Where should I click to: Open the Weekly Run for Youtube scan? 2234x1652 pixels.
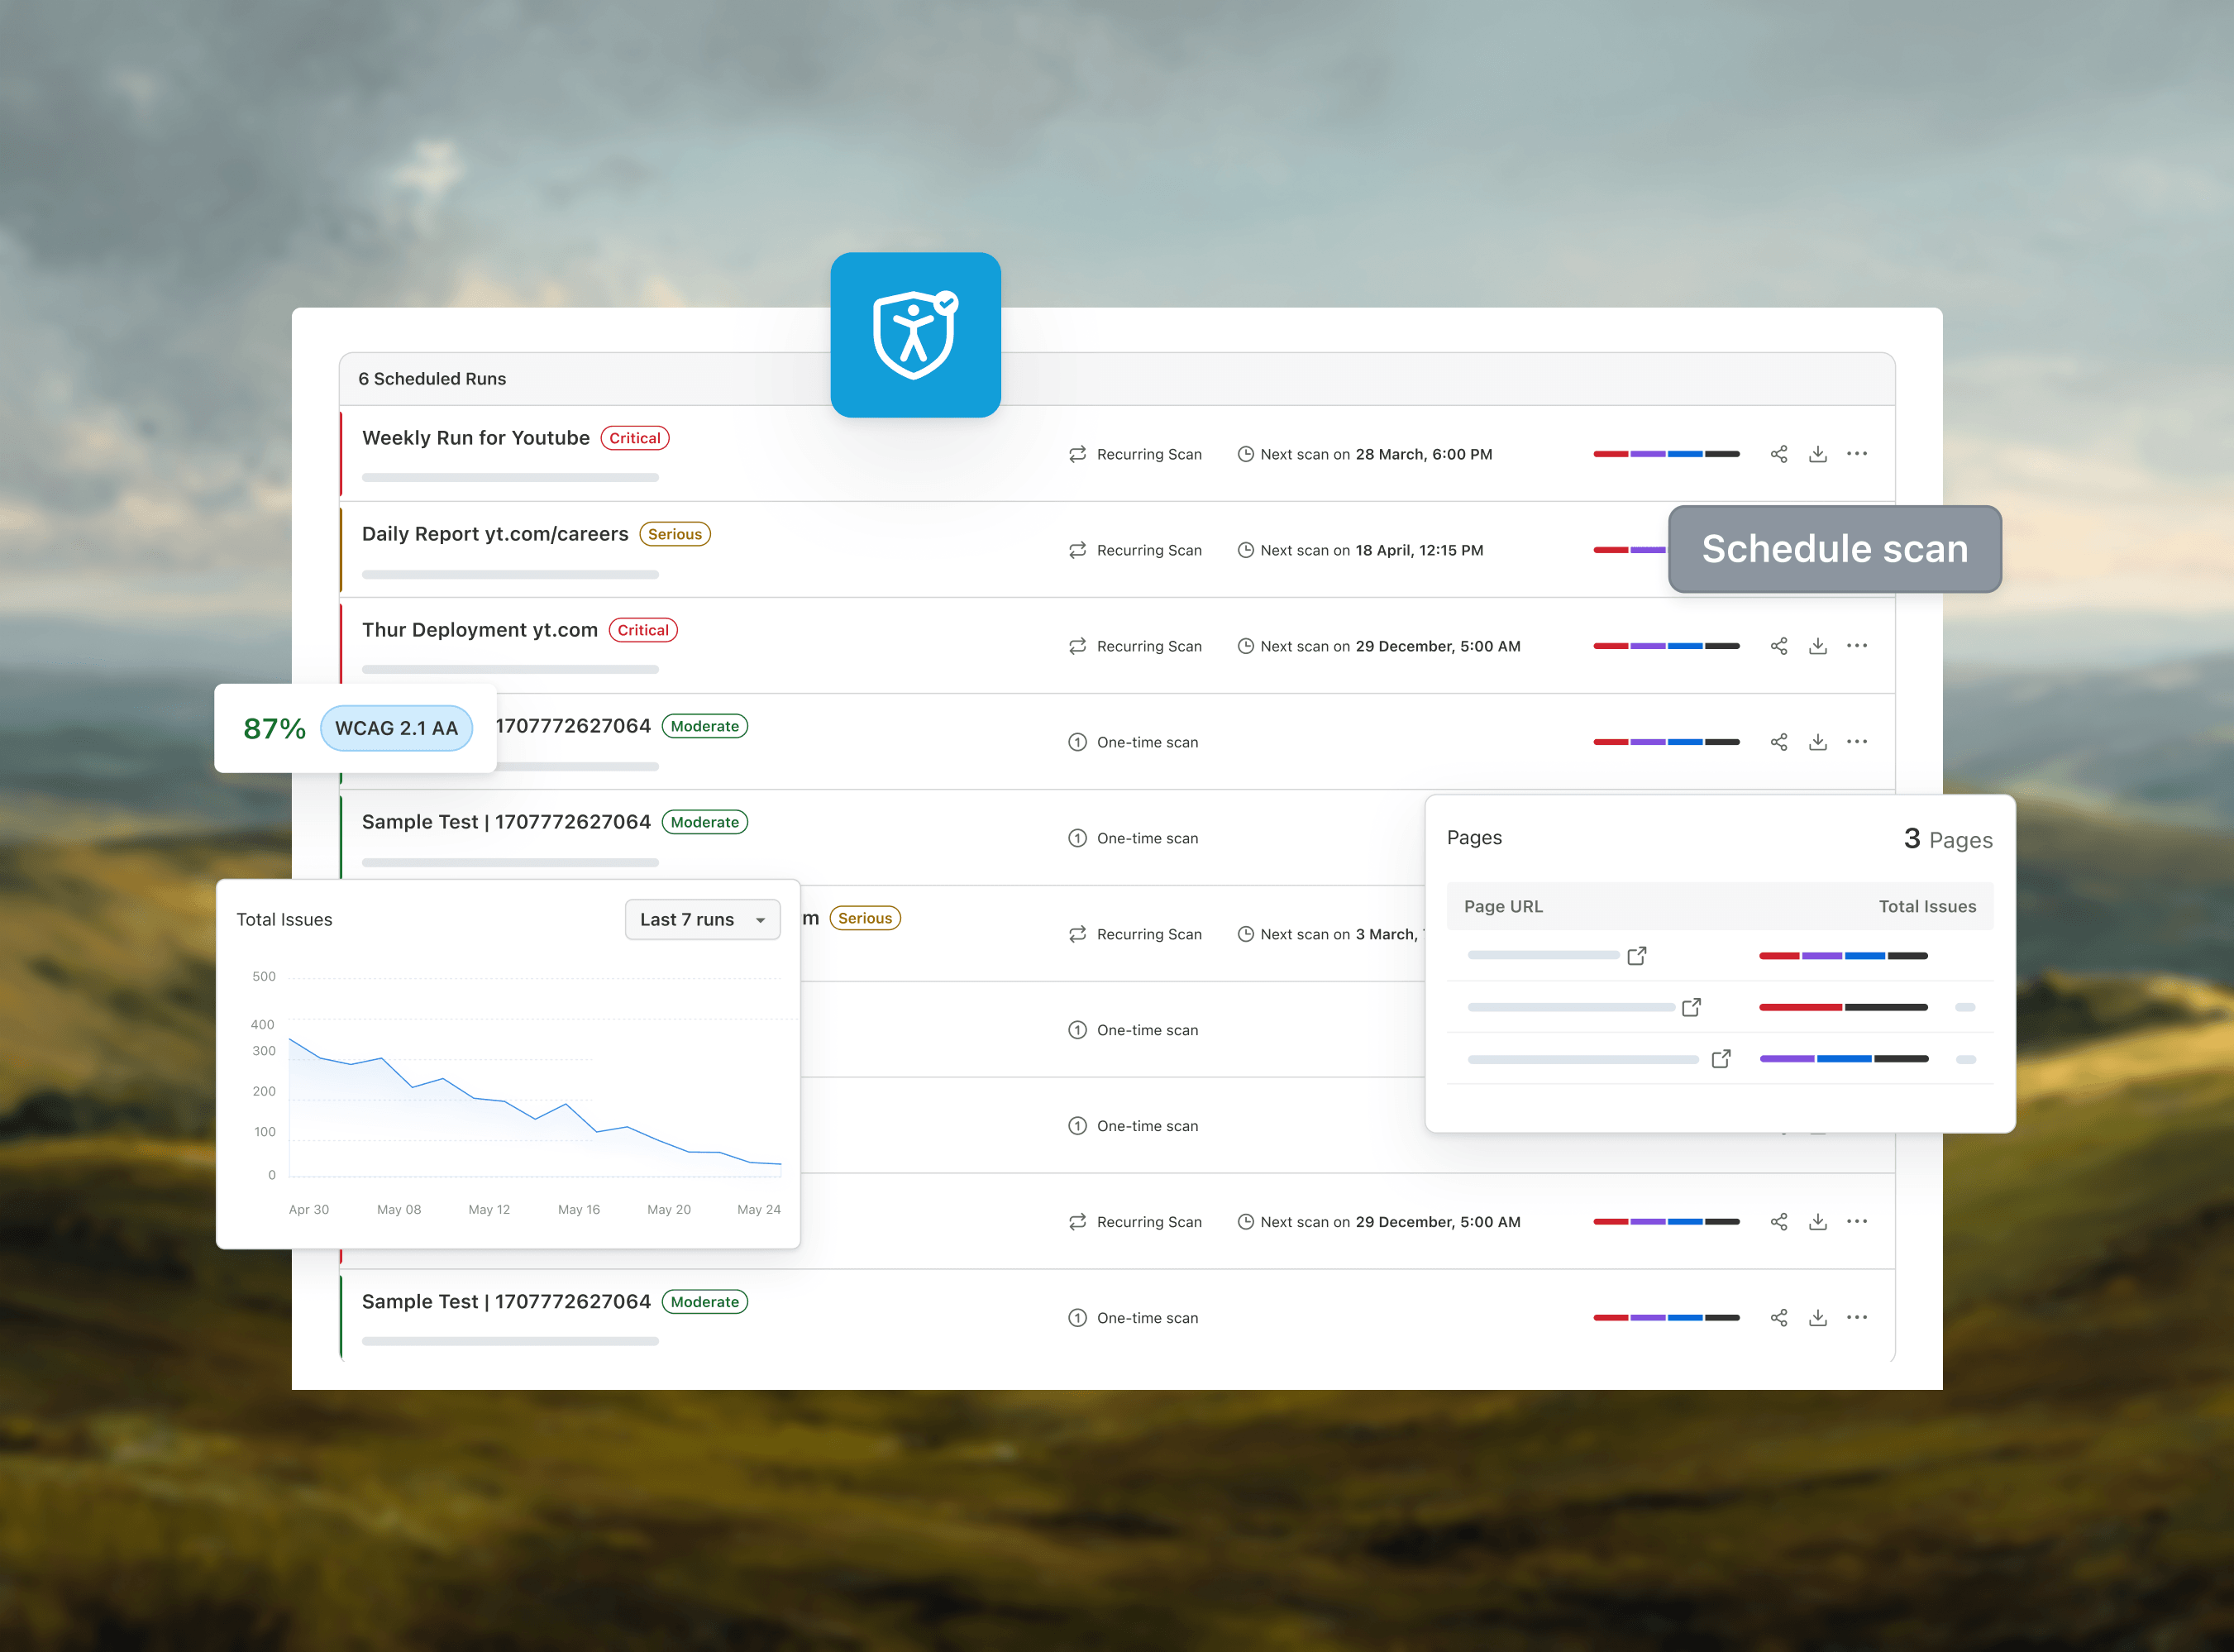click(x=476, y=438)
